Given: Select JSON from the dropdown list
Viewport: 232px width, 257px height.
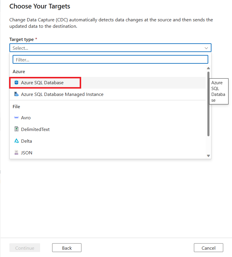Looking at the screenshot, I should click(x=27, y=153).
